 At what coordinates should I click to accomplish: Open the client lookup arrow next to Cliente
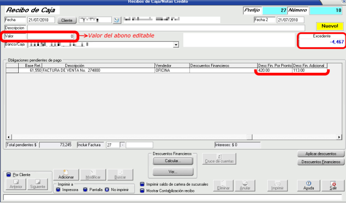pyautogui.click(x=116, y=20)
